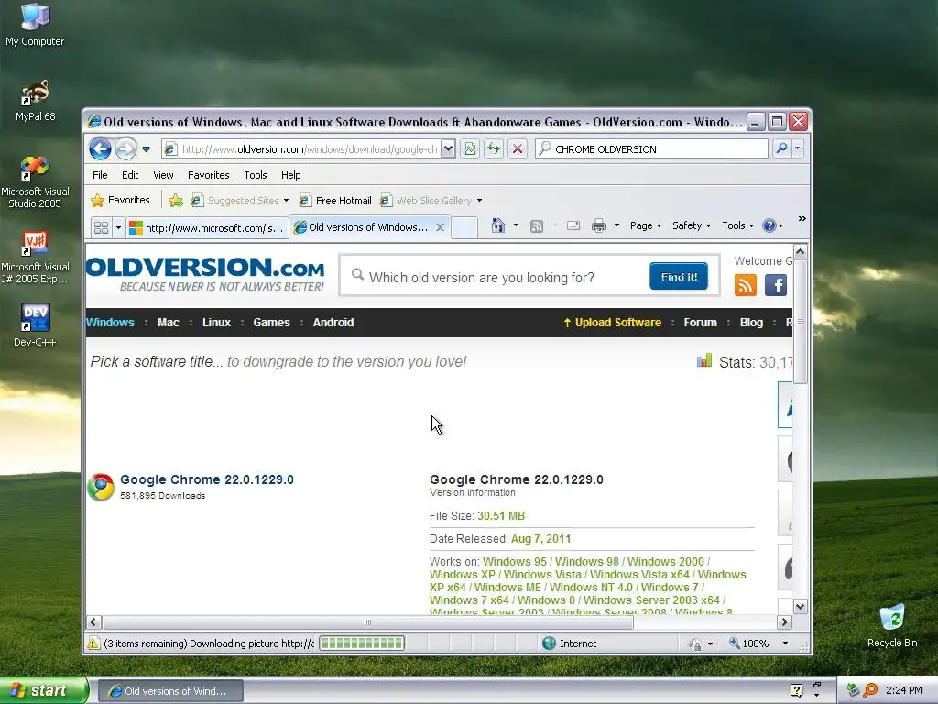
Task: Switch to the microsoft.com tab
Action: click(207, 227)
